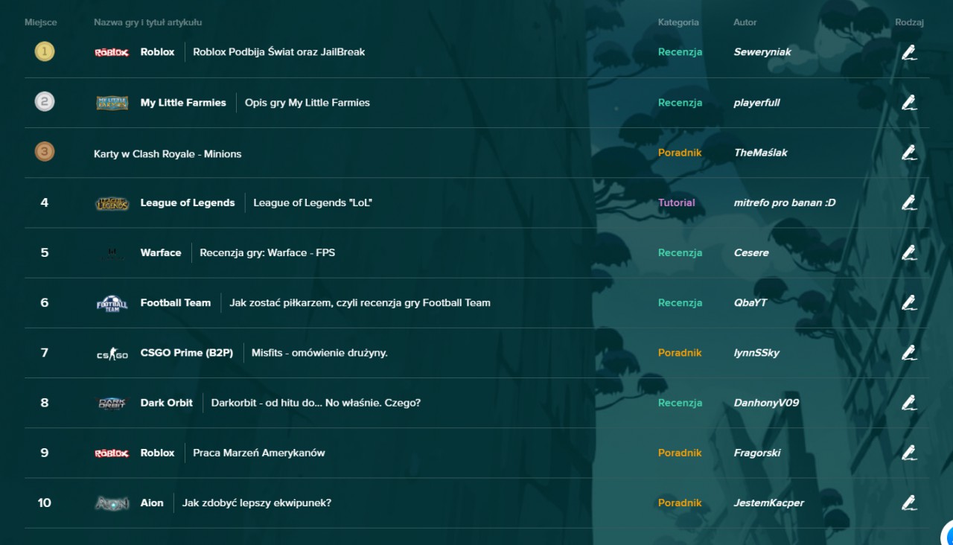Screen dimensions: 953x545
Task: Click the pen icon in the JestemKacper row
Action: tap(908, 503)
